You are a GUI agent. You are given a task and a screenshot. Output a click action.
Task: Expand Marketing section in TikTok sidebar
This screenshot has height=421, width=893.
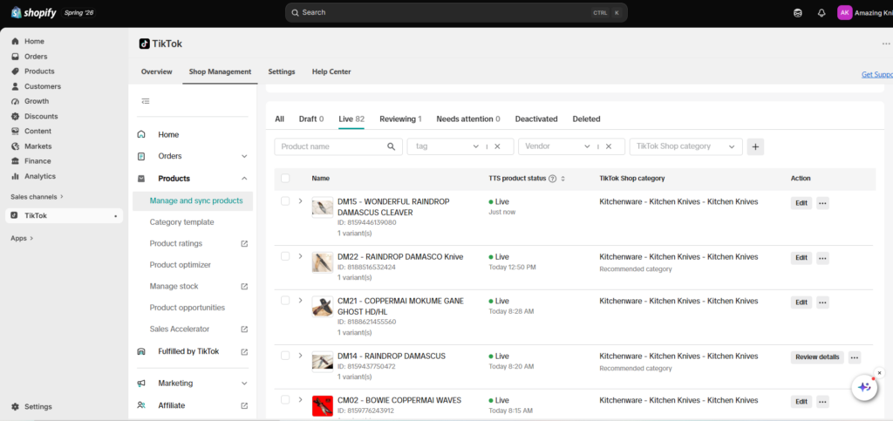[244, 383]
